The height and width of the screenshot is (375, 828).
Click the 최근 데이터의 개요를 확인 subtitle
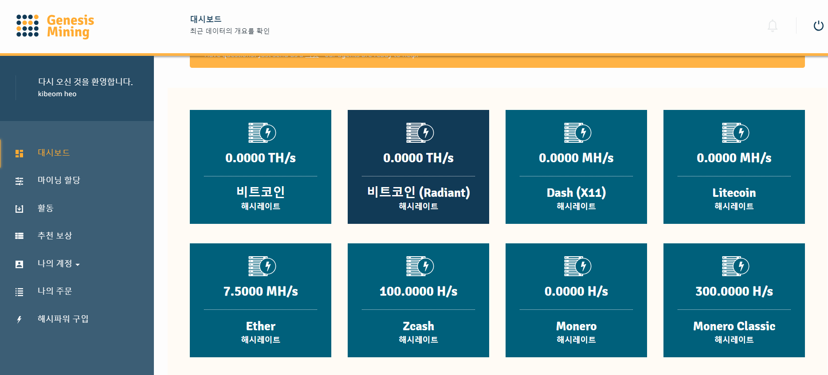(230, 31)
